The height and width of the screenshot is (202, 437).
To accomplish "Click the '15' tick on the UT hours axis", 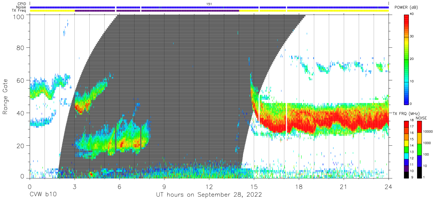I will (254, 187).
